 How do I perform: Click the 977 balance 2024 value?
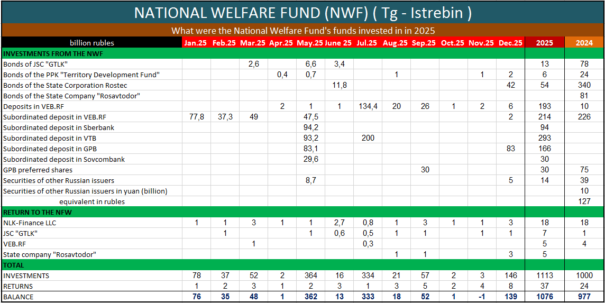(584, 297)
